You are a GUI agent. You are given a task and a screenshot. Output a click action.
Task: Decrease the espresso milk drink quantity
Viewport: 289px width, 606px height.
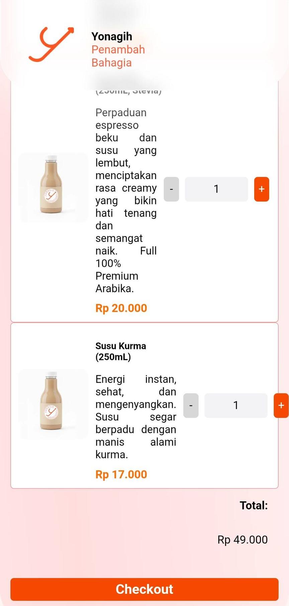(x=171, y=189)
